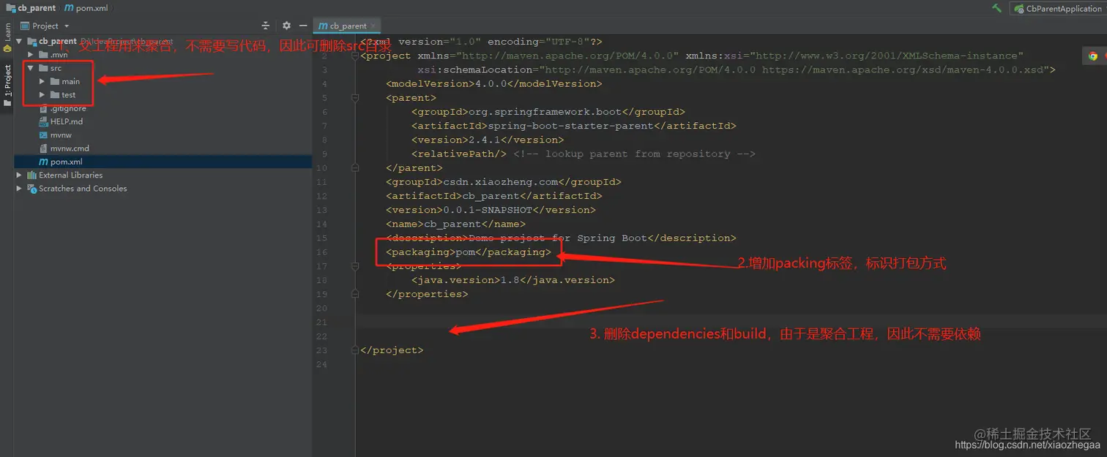The image size is (1107, 457).
Task: Click line number 24 in the gutter
Action: click(323, 364)
